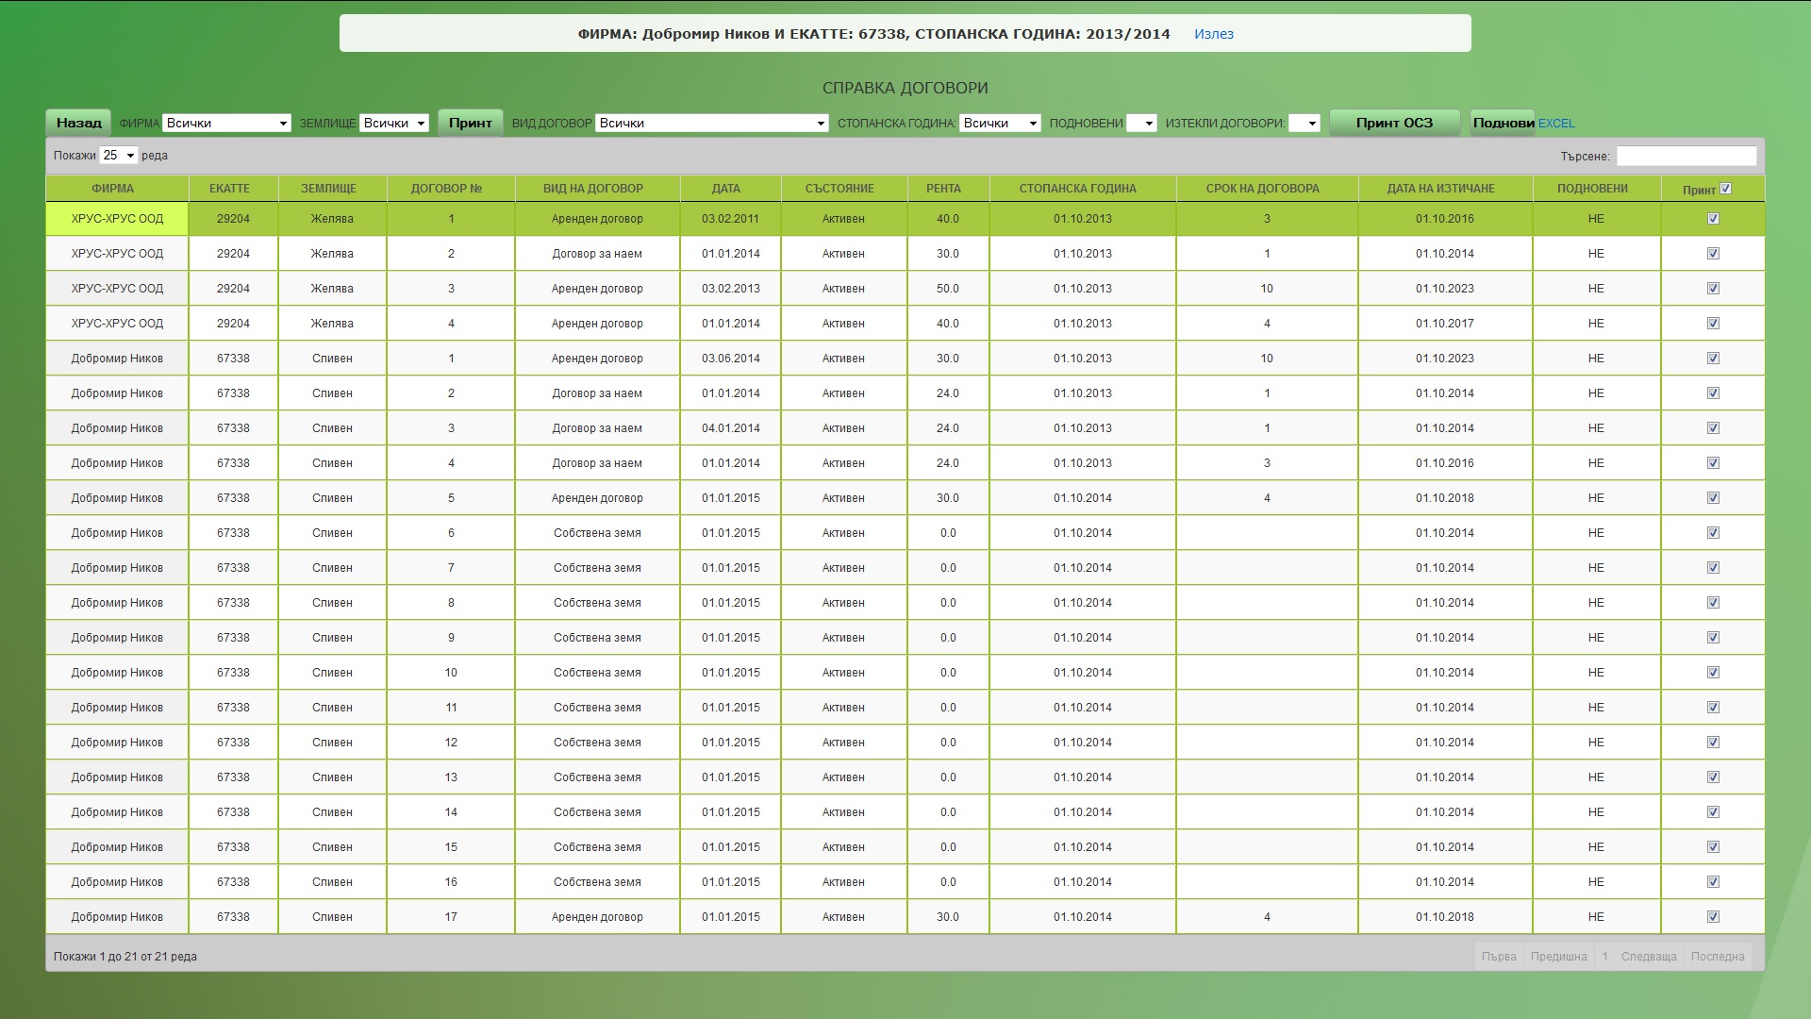Click the Принт button
The width and height of the screenshot is (1811, 1019).
pos(470,123)
